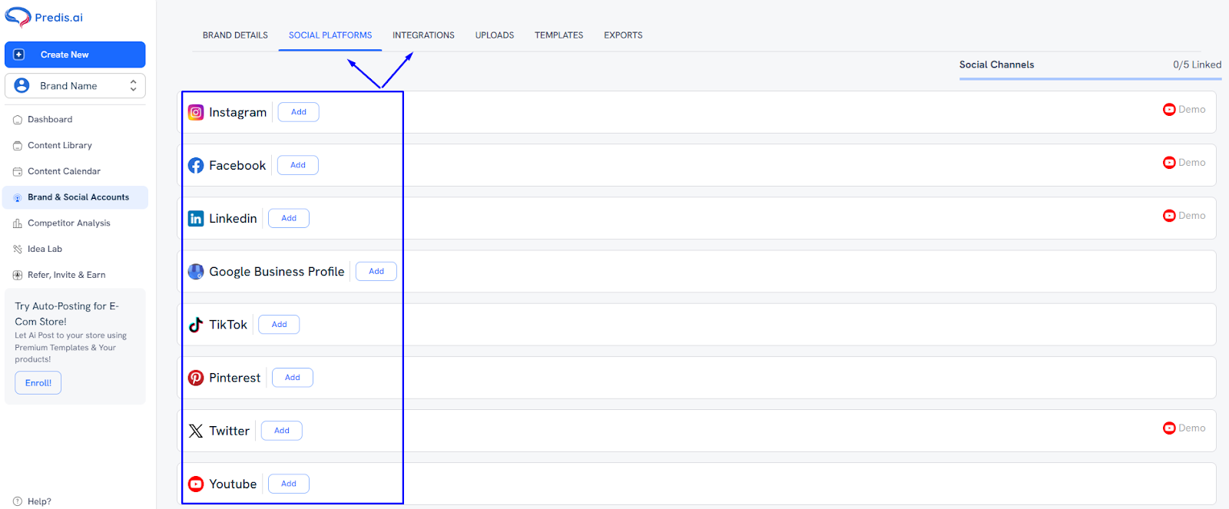Click the Facebook logo icon
Viewport: 1229px width, 509px height.
tap(196, 165)
